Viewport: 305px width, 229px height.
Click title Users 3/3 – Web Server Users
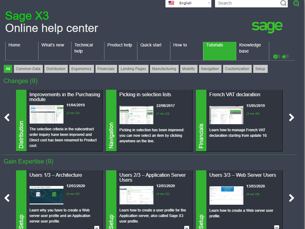pos(243,175)
